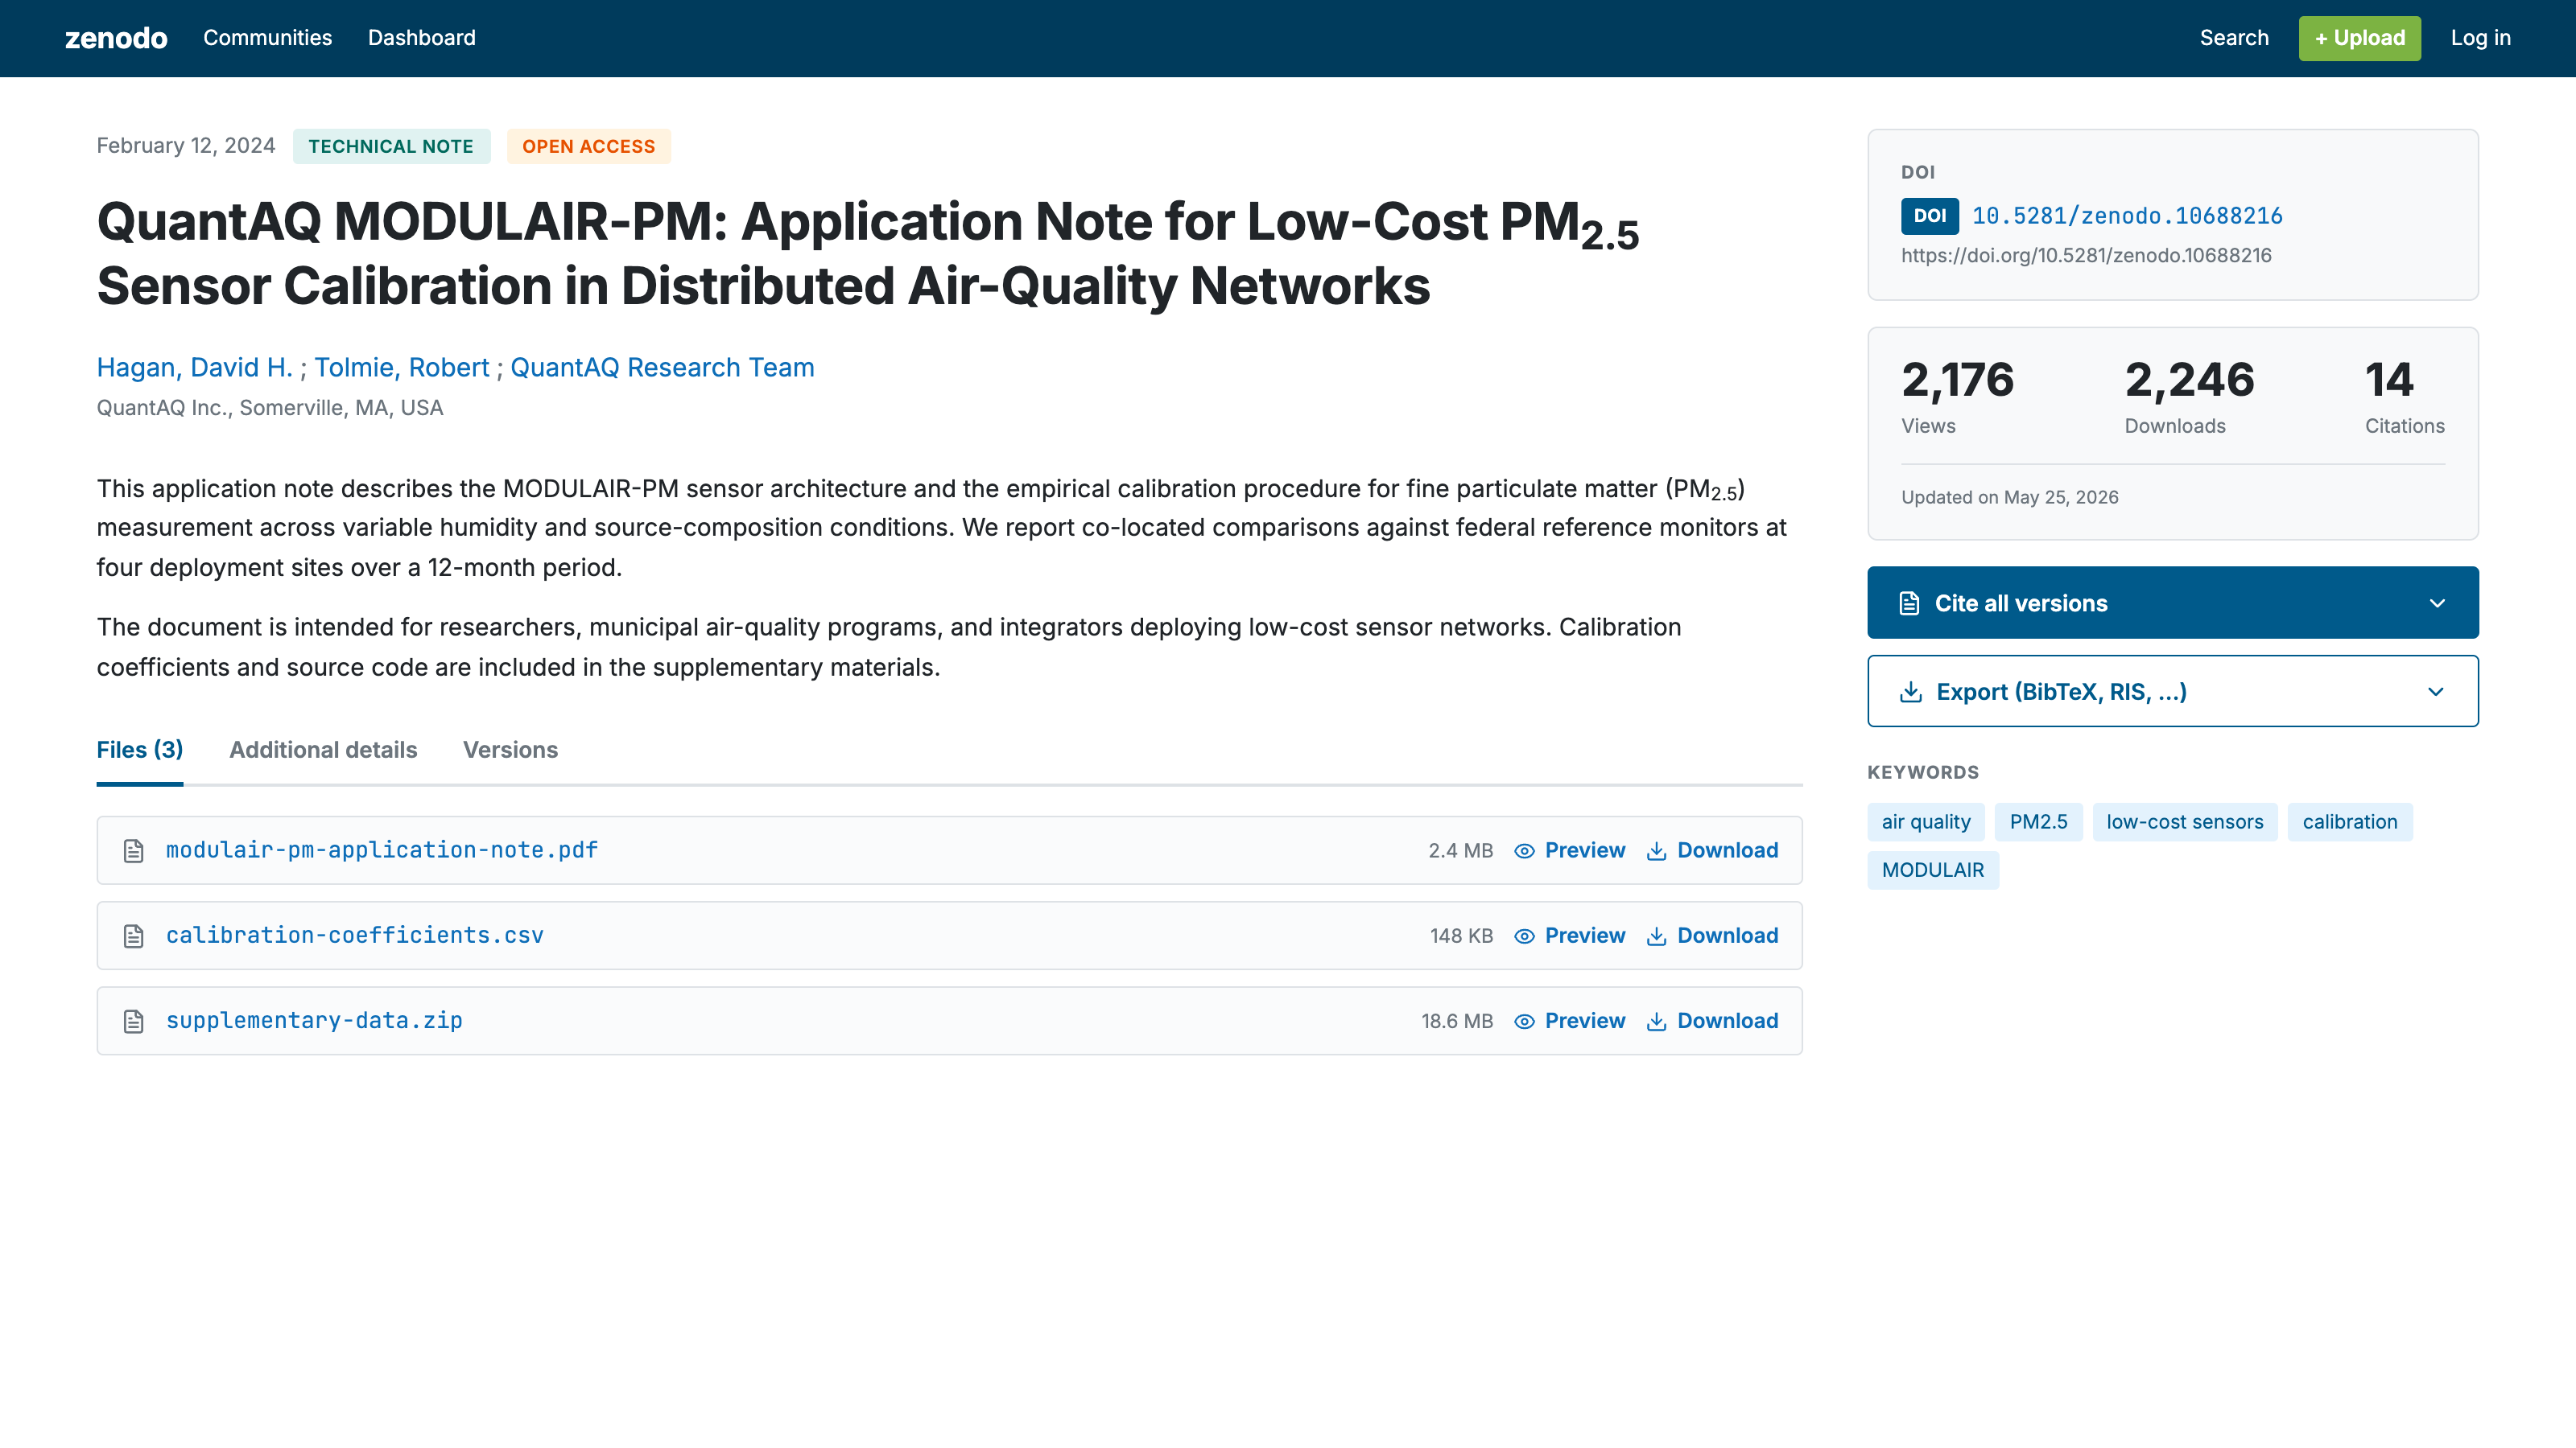
Task: Click Updated on May 25, 2026 text
Action: (x=2009, y=496)
